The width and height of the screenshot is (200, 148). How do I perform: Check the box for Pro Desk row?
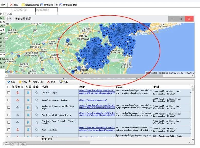(x=9, y=115)
